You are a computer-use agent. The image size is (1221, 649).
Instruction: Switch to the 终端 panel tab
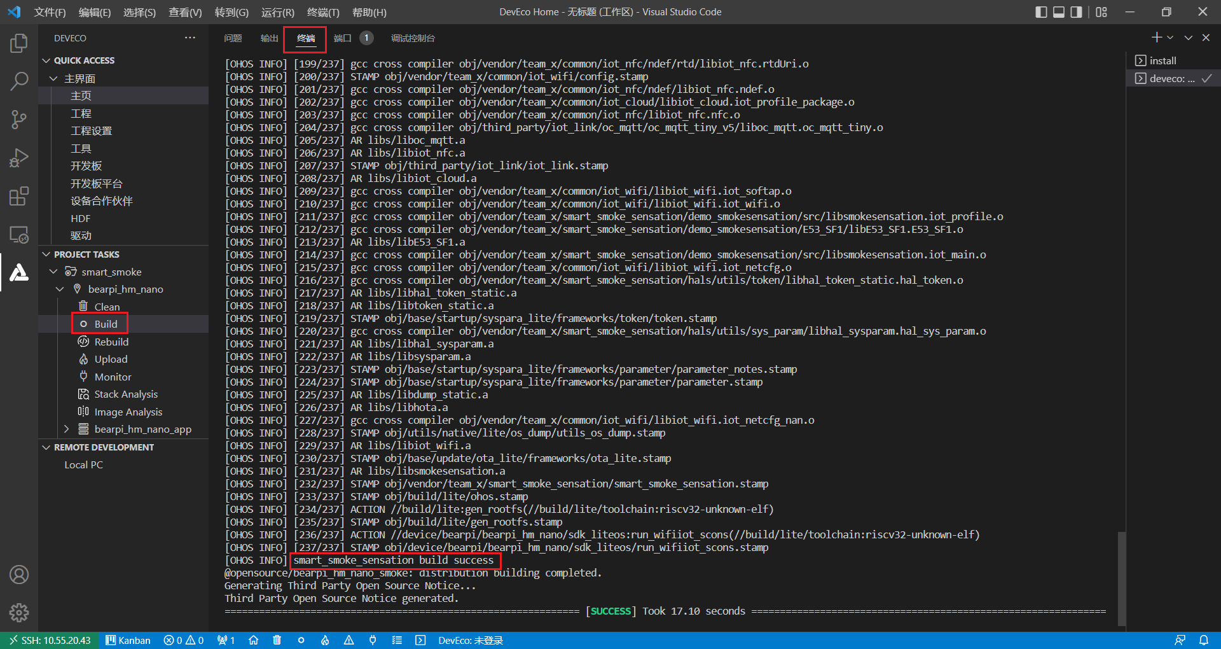[x=306, y=38]
